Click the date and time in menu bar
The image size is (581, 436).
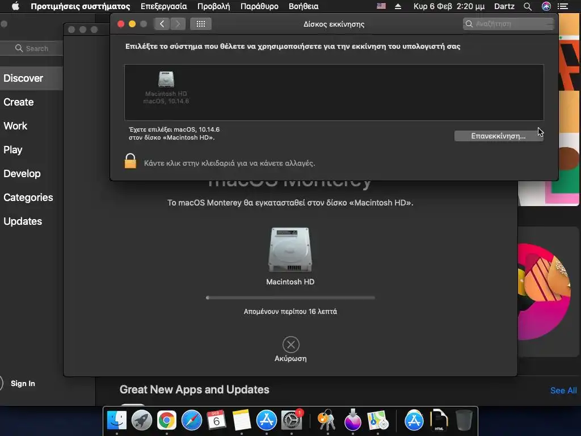[449, 6]
